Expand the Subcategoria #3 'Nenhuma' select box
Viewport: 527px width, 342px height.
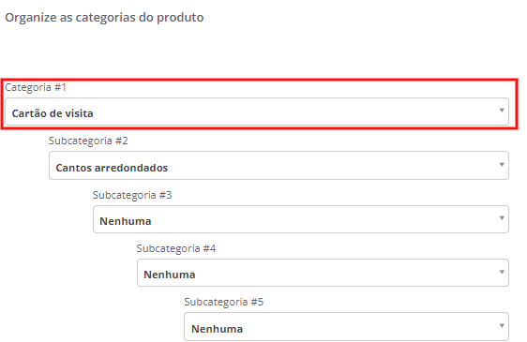[301, 219]
